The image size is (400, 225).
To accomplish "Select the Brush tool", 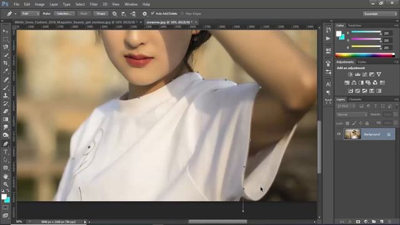I will tap(6, 87).
